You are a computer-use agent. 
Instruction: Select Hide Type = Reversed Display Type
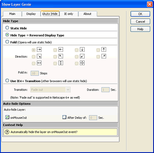7,35
